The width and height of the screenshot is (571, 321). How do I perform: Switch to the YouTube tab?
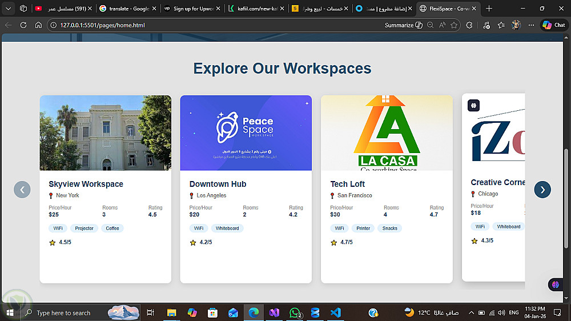click(x=63, y=9)
